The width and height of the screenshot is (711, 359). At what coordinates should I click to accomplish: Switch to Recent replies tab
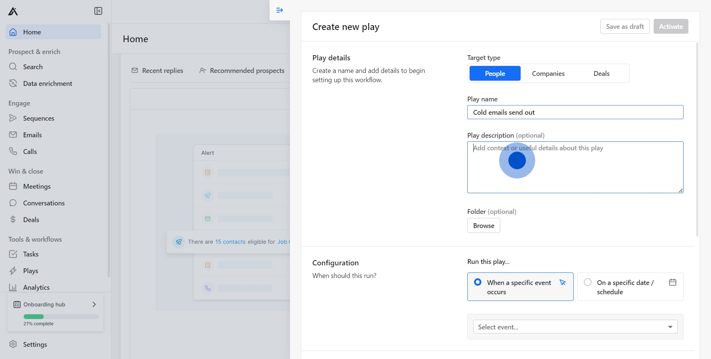[x=157, y=70]
